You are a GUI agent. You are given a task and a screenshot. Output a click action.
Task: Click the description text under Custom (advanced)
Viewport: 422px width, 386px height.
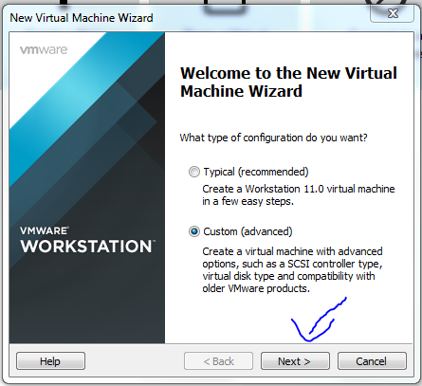tap(292, 270)
